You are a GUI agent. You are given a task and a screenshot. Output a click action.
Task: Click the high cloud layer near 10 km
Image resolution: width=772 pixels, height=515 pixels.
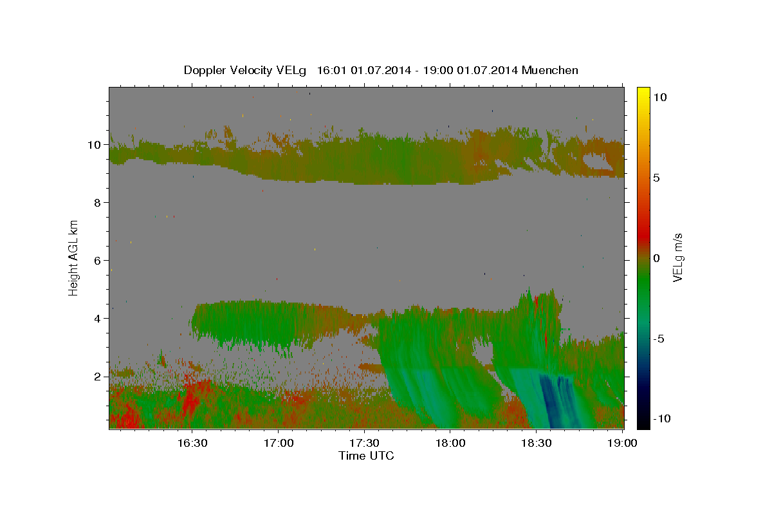(367, 158)
